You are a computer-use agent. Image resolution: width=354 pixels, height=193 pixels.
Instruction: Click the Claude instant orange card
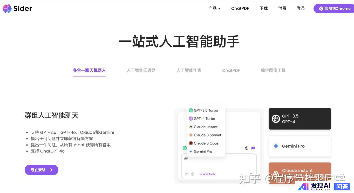300,173
